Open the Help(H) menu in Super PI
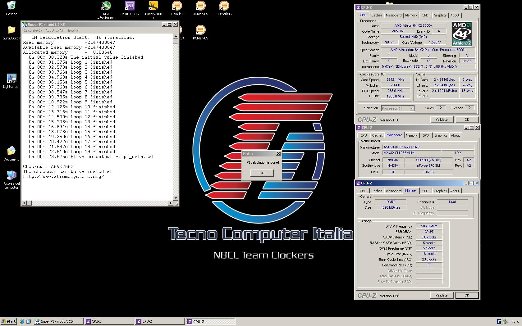Viewport: 522px width, 326px height. tap(72, 30)
